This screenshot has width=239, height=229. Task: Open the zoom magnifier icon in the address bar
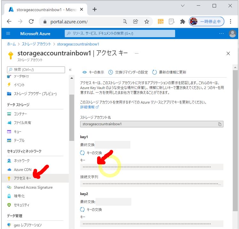(125, 21)
